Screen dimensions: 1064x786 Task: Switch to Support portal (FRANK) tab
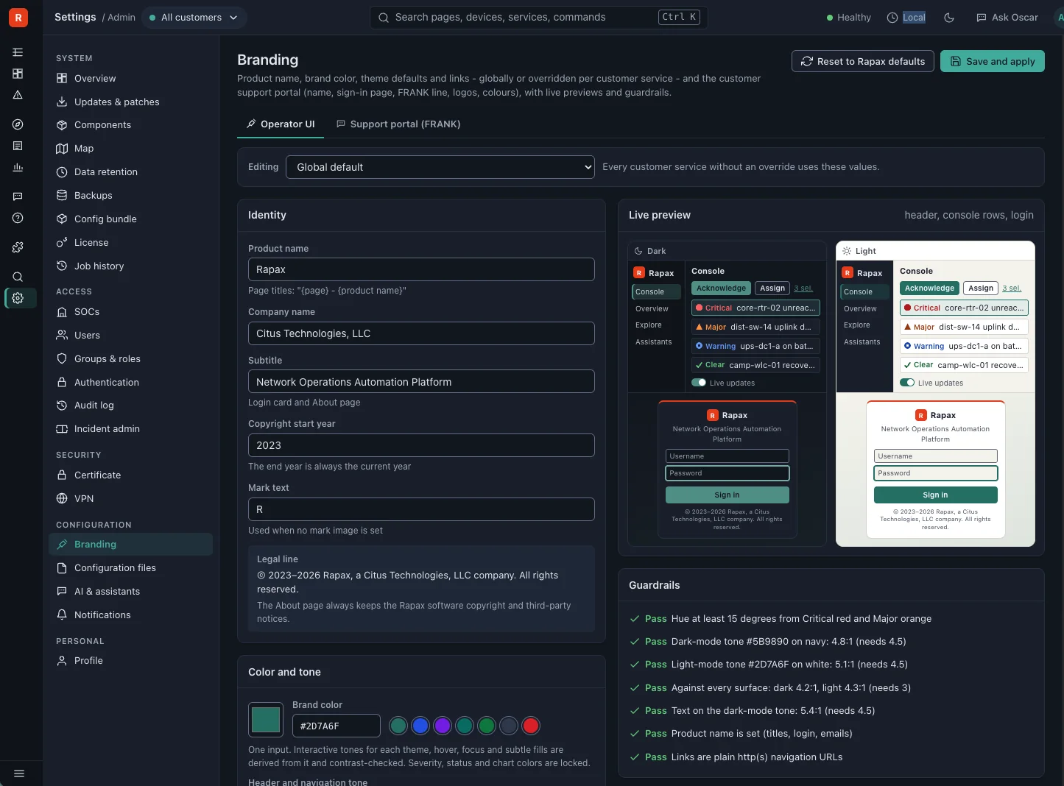[398, 124]
